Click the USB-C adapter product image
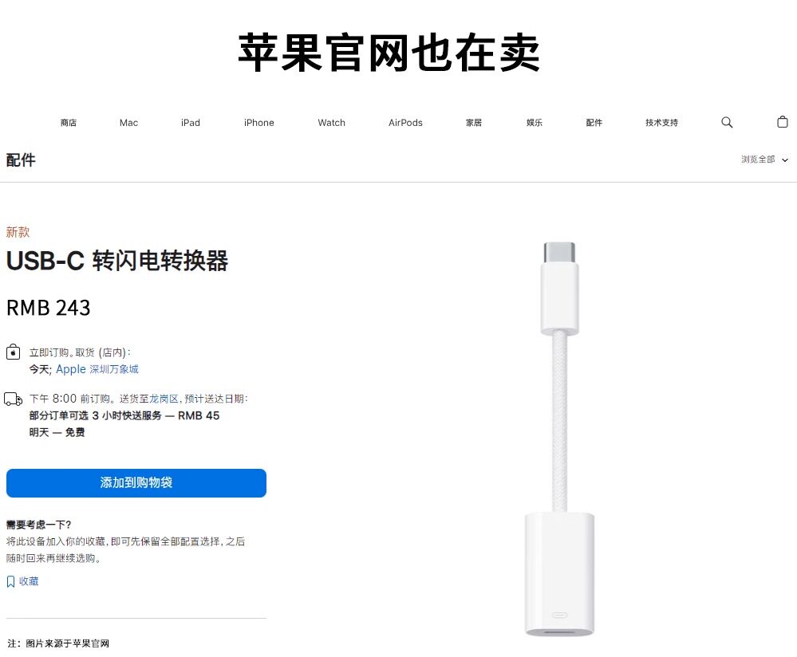Image resolution: width=797 pixels, height=657 pixels. 559,439
